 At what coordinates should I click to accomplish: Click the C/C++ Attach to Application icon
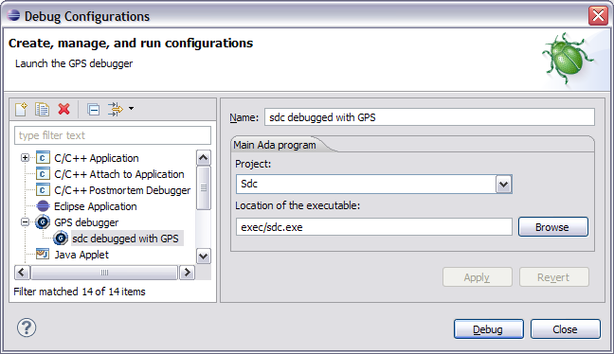point(43,173)
